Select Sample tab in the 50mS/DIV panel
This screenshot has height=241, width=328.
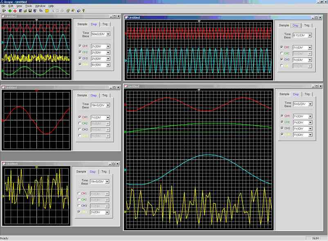tap(82, 24)
